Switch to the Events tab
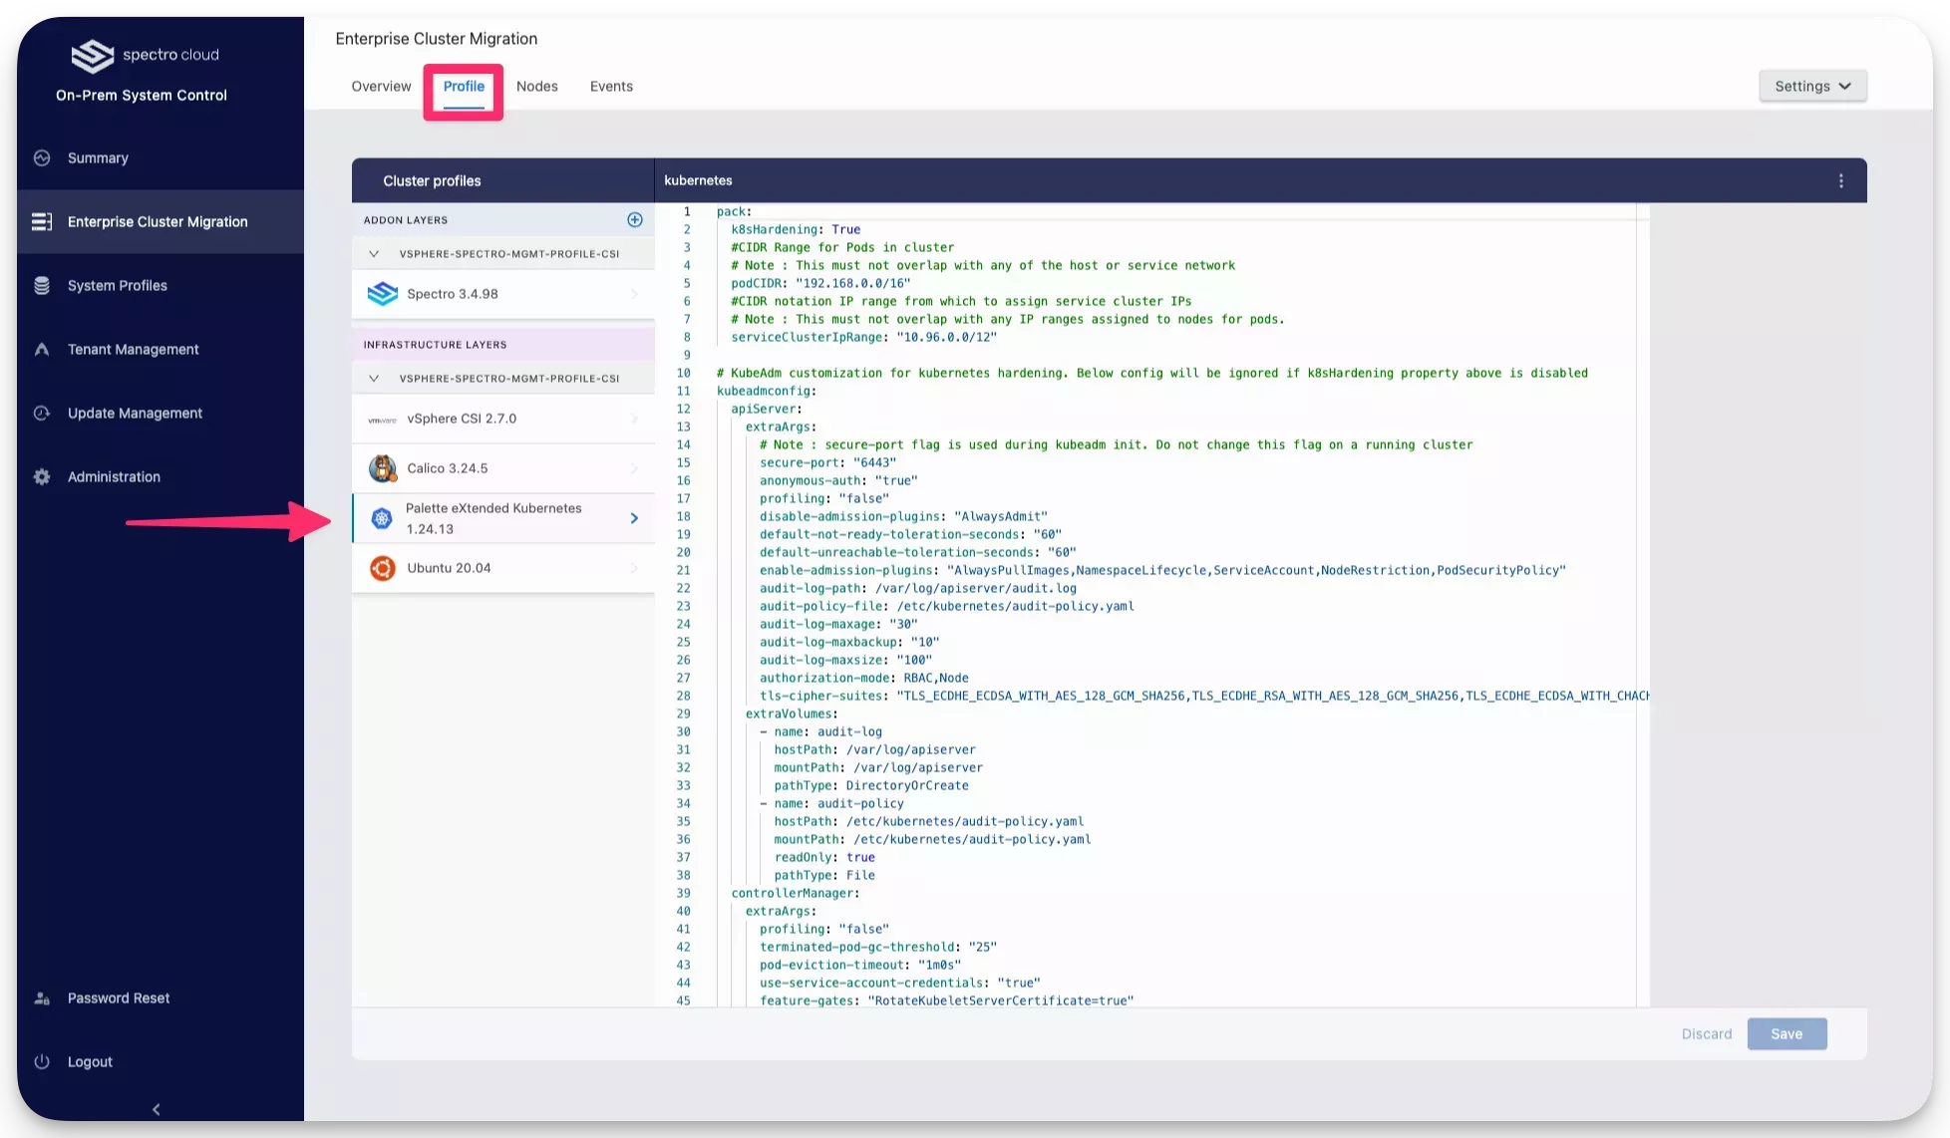This screenshot has width=1950, height=1138. pyautogui.click(x=611, y=86)
